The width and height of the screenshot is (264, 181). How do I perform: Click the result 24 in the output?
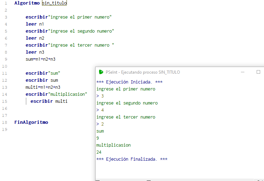tap(99, 152)
